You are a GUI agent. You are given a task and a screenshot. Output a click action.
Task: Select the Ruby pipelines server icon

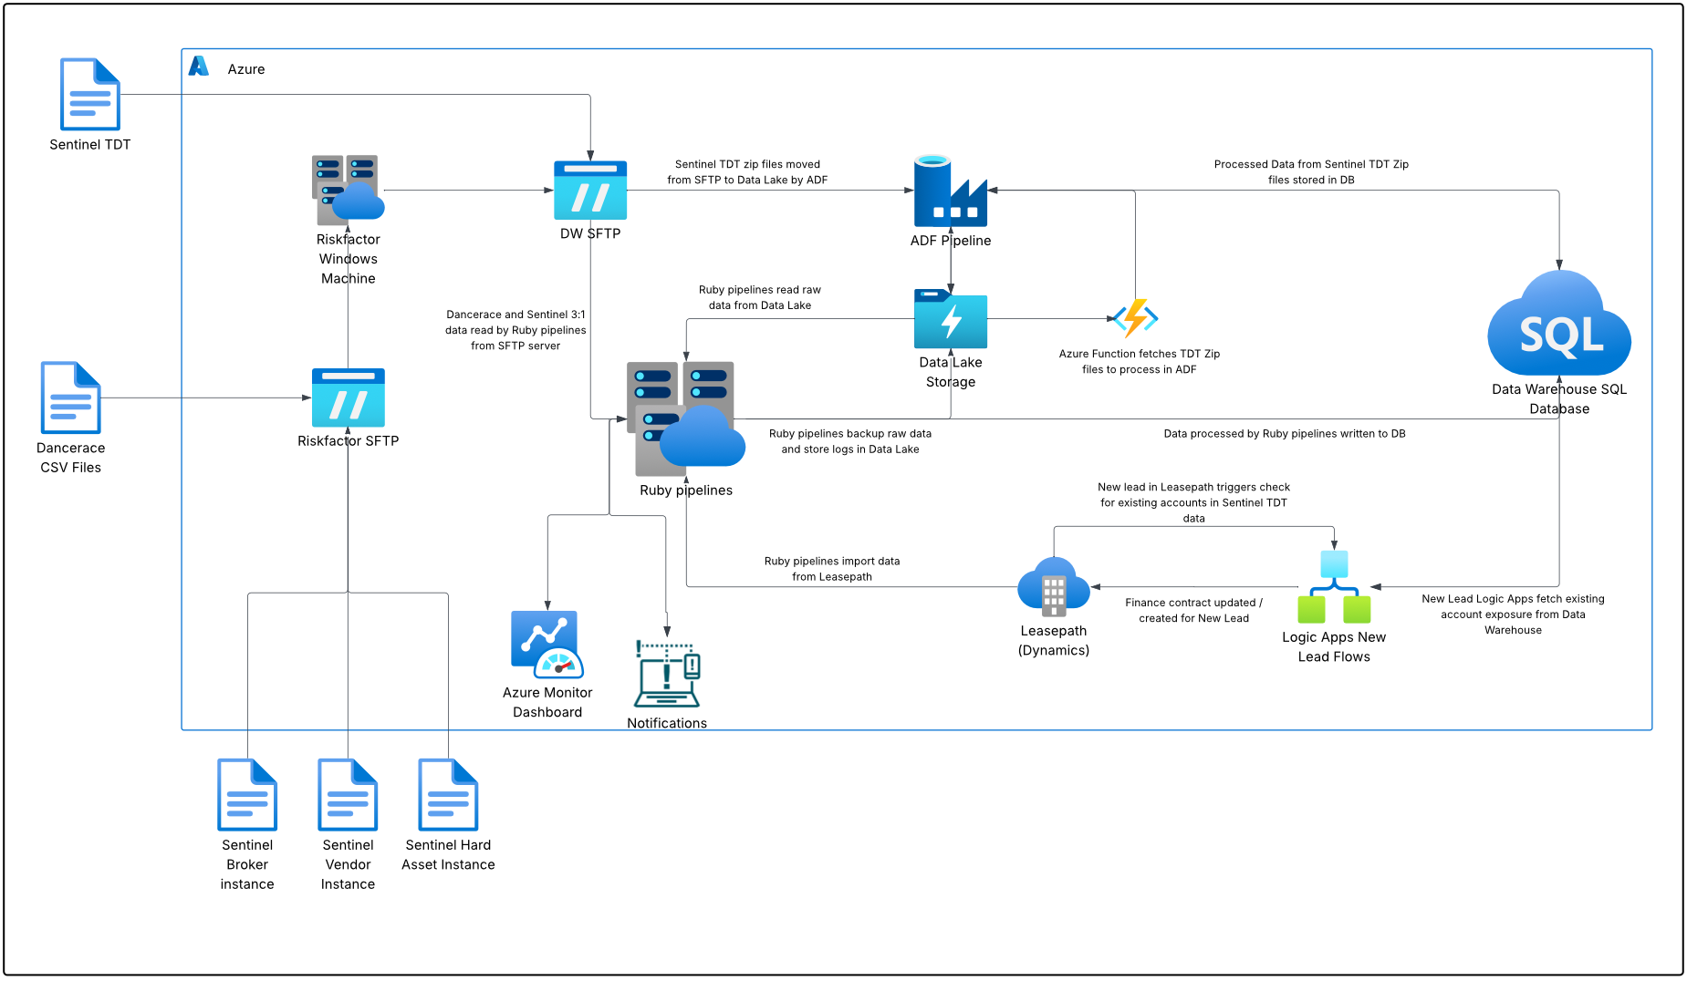[685, 419]
